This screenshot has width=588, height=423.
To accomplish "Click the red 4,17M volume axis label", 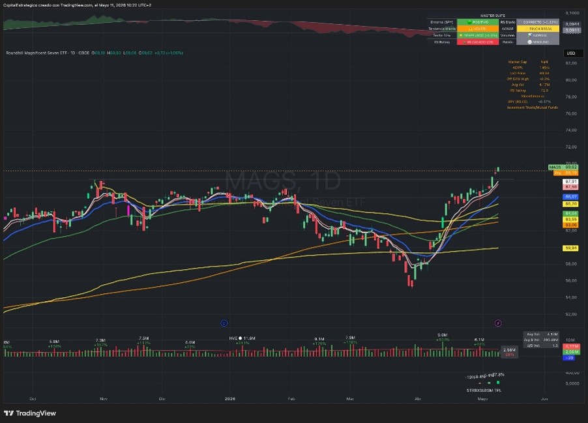I will click(572, 346).
